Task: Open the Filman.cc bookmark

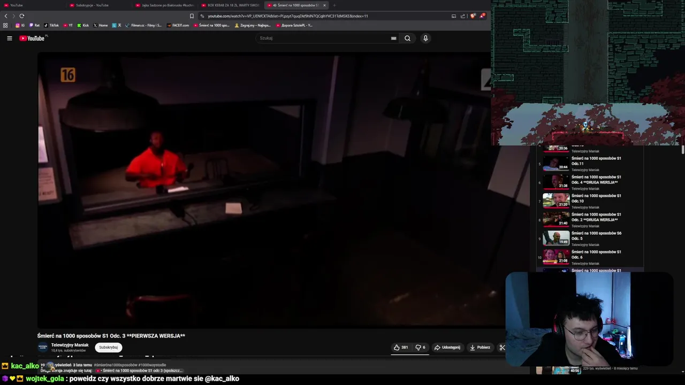Action: tap(143, 25)
